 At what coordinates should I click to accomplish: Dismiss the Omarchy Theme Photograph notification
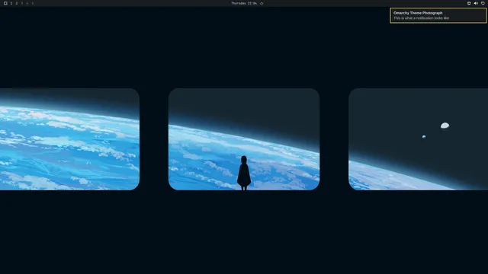[x=438, y=15]
